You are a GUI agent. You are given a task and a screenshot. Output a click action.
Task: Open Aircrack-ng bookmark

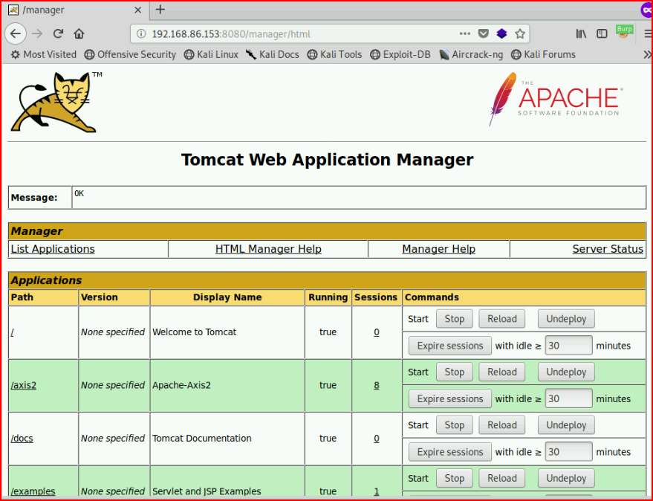(x=471, y=54)
